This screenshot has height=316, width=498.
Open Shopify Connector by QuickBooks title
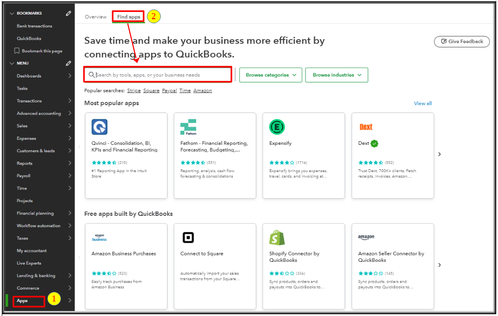pyautogui.click(x=295, y=257)
